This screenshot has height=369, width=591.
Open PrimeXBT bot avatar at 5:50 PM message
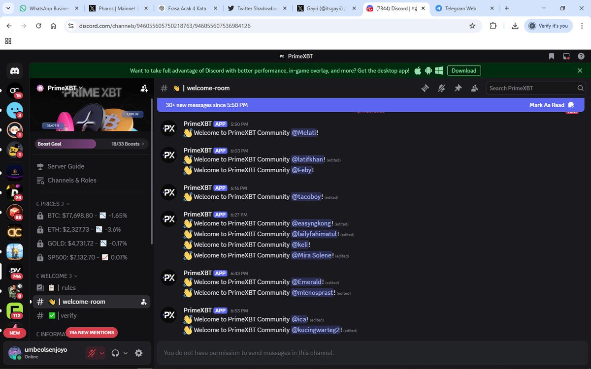pos(169,128)
